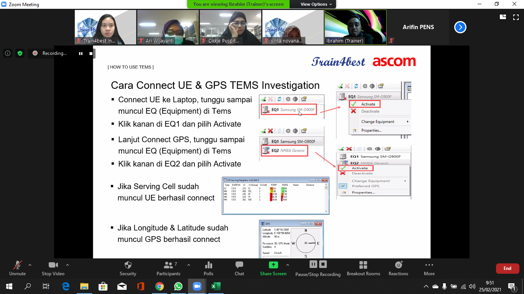Show next participants with blue arrow
The width and height of the screenshot is (524, 294).
tap(460, 27)
